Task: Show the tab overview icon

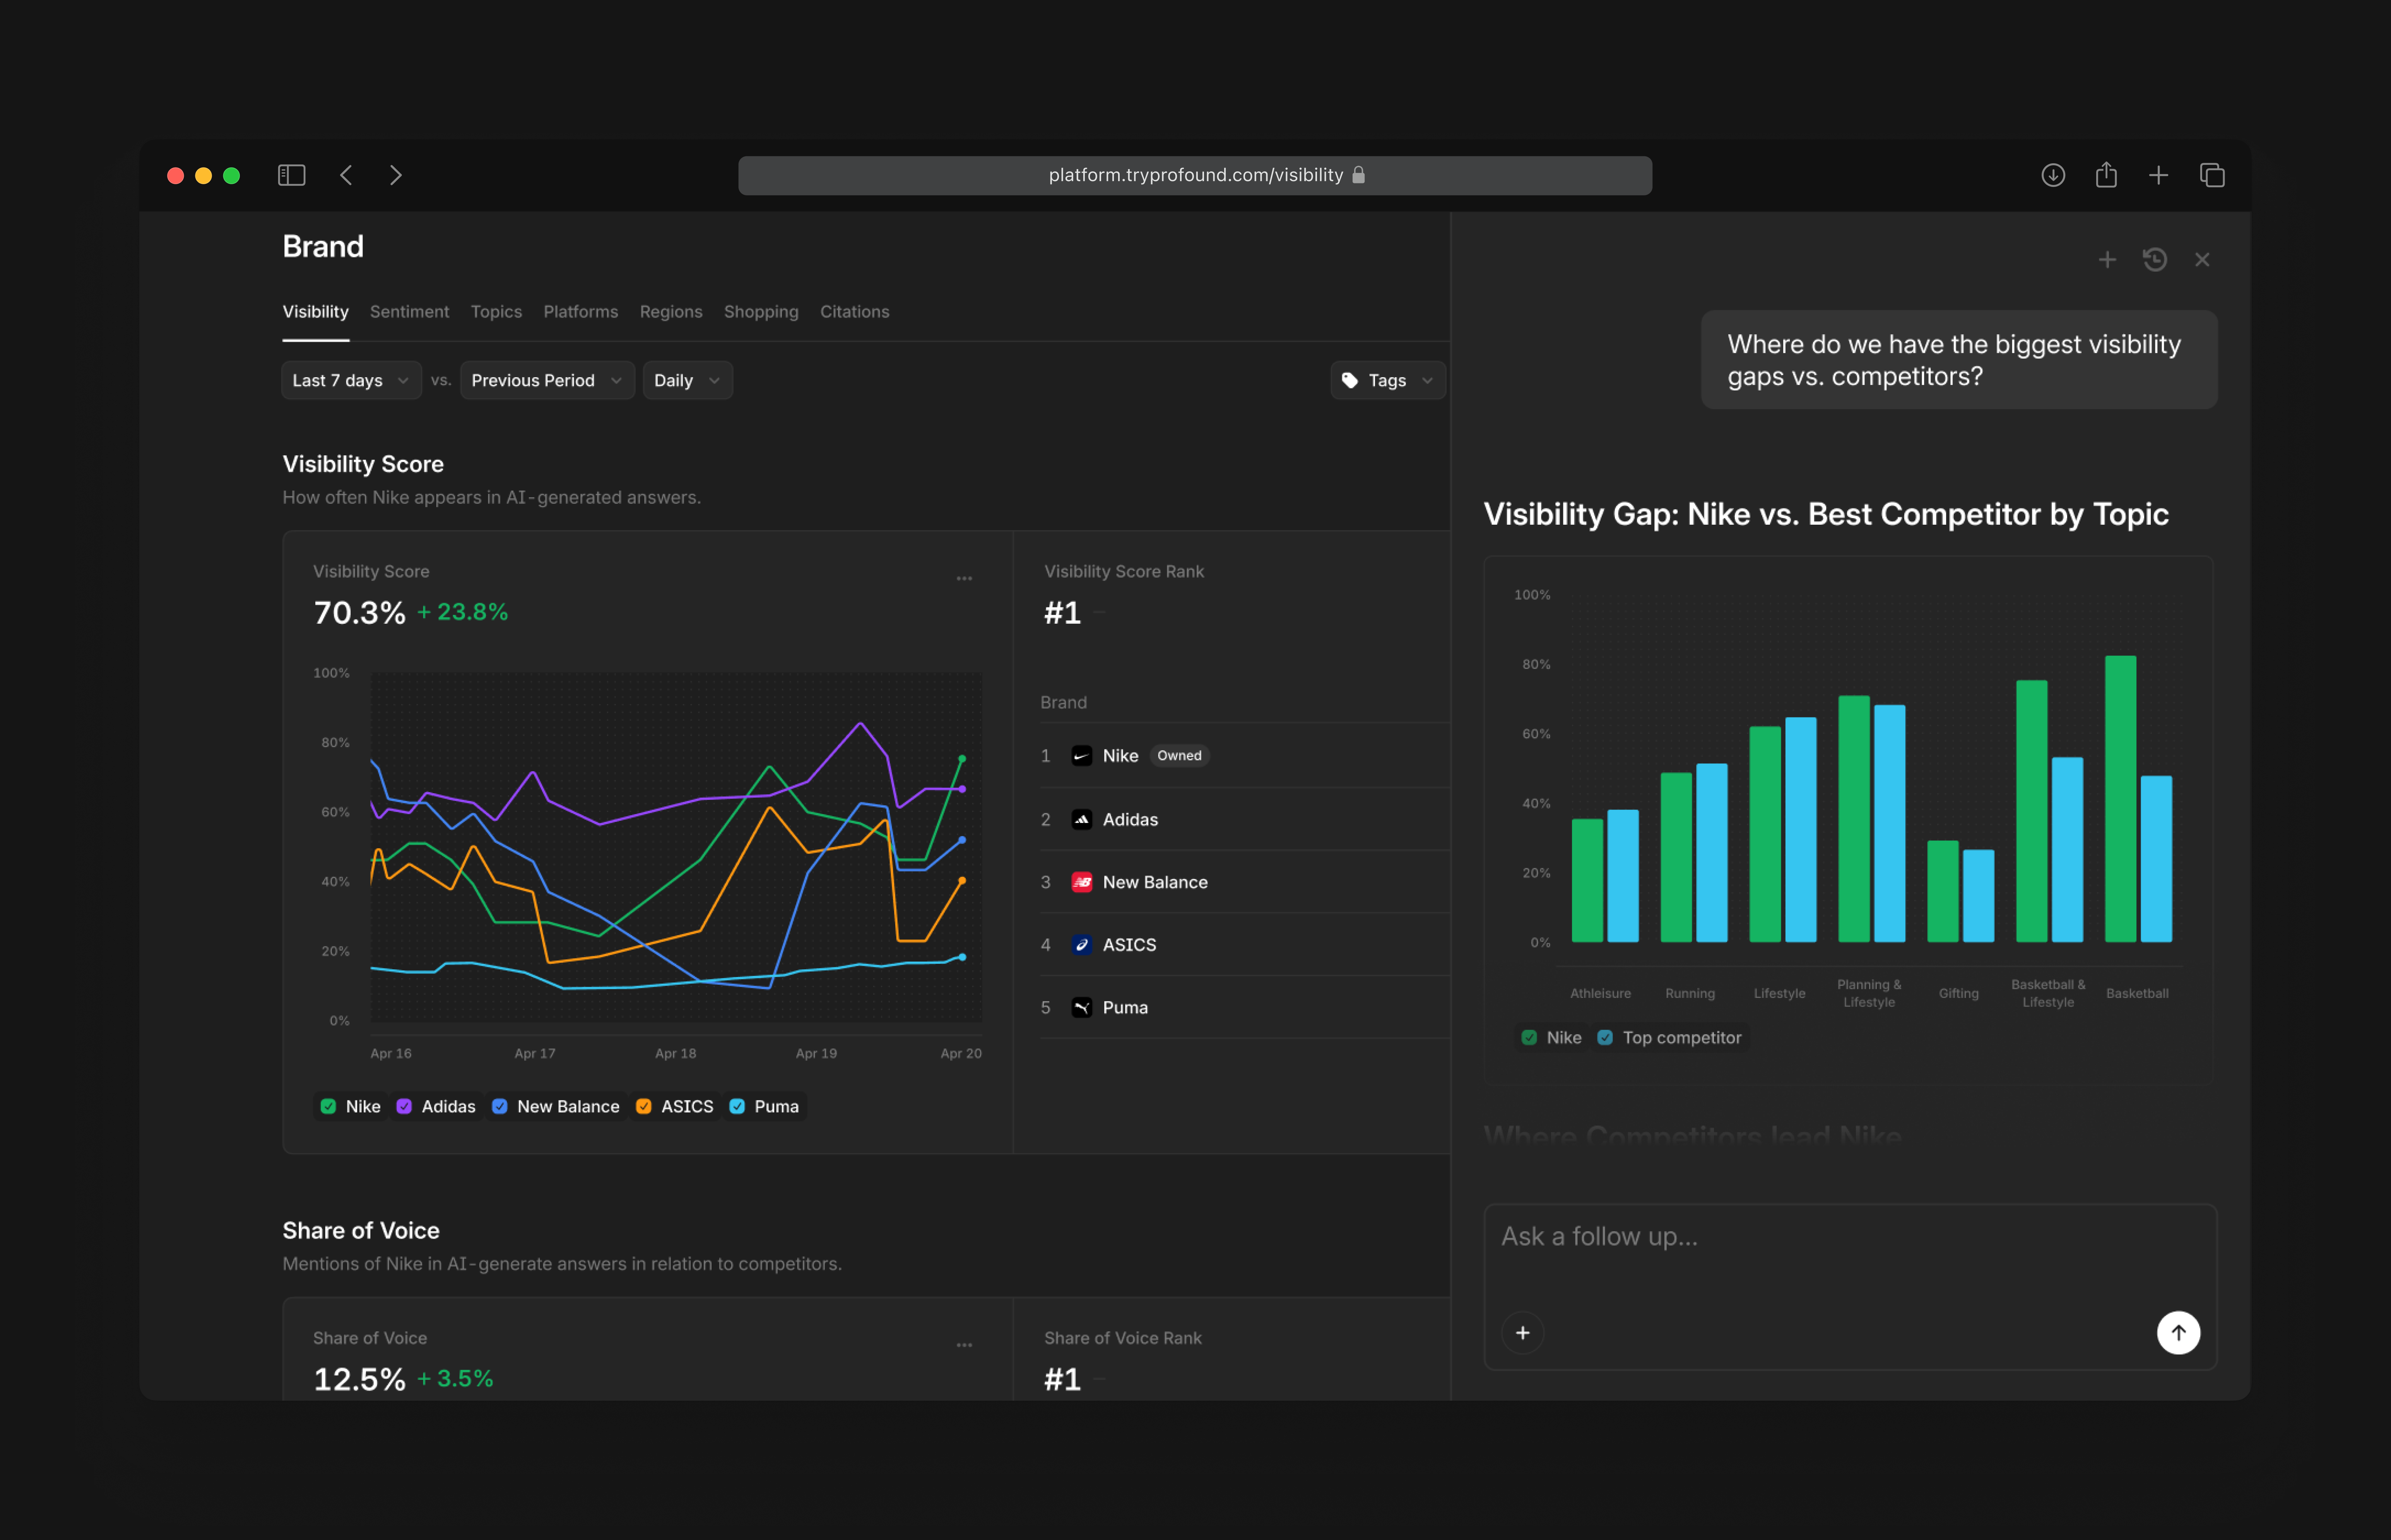Action: [2212, 175]
